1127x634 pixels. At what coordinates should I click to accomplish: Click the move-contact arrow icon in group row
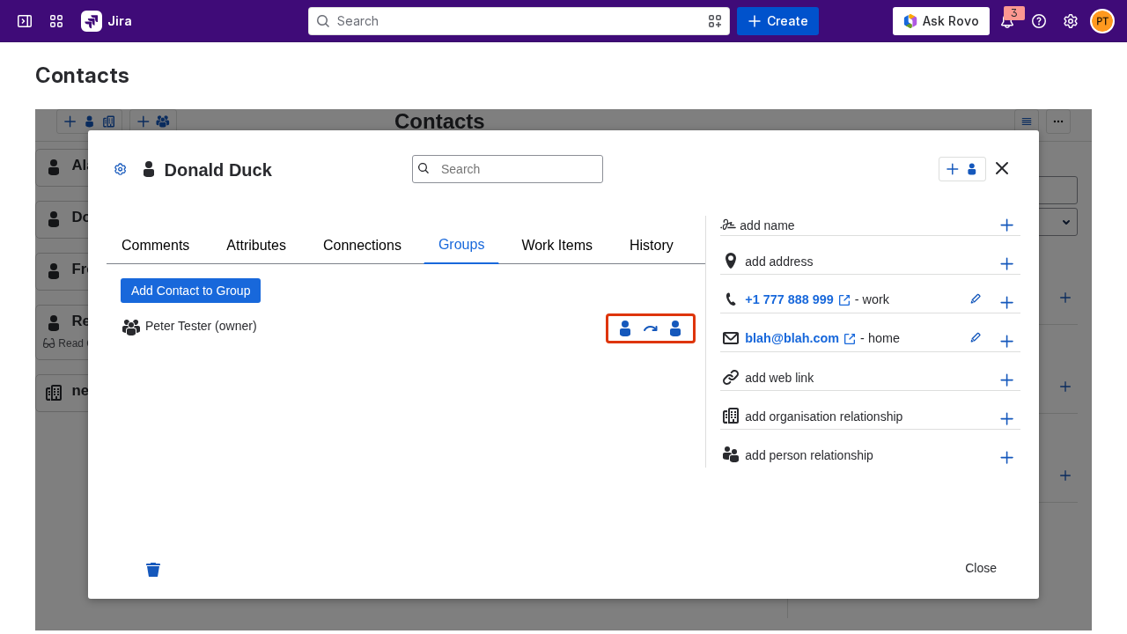(650, 328)
